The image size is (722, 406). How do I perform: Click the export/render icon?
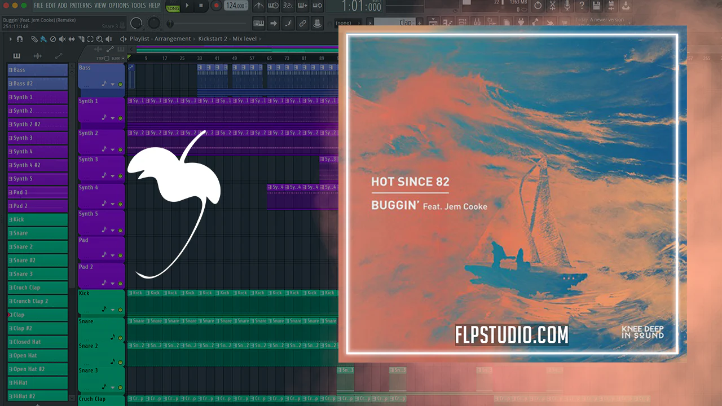click(611, 6)
